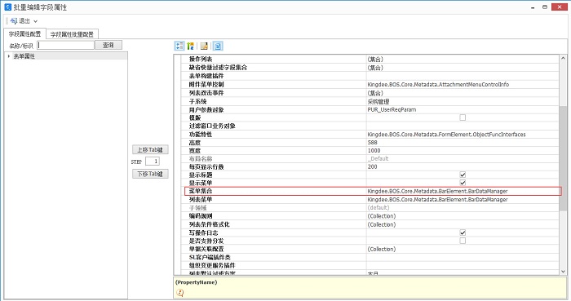
Task: Toggle the 模板 checkbox
Action: coord(463,117)
